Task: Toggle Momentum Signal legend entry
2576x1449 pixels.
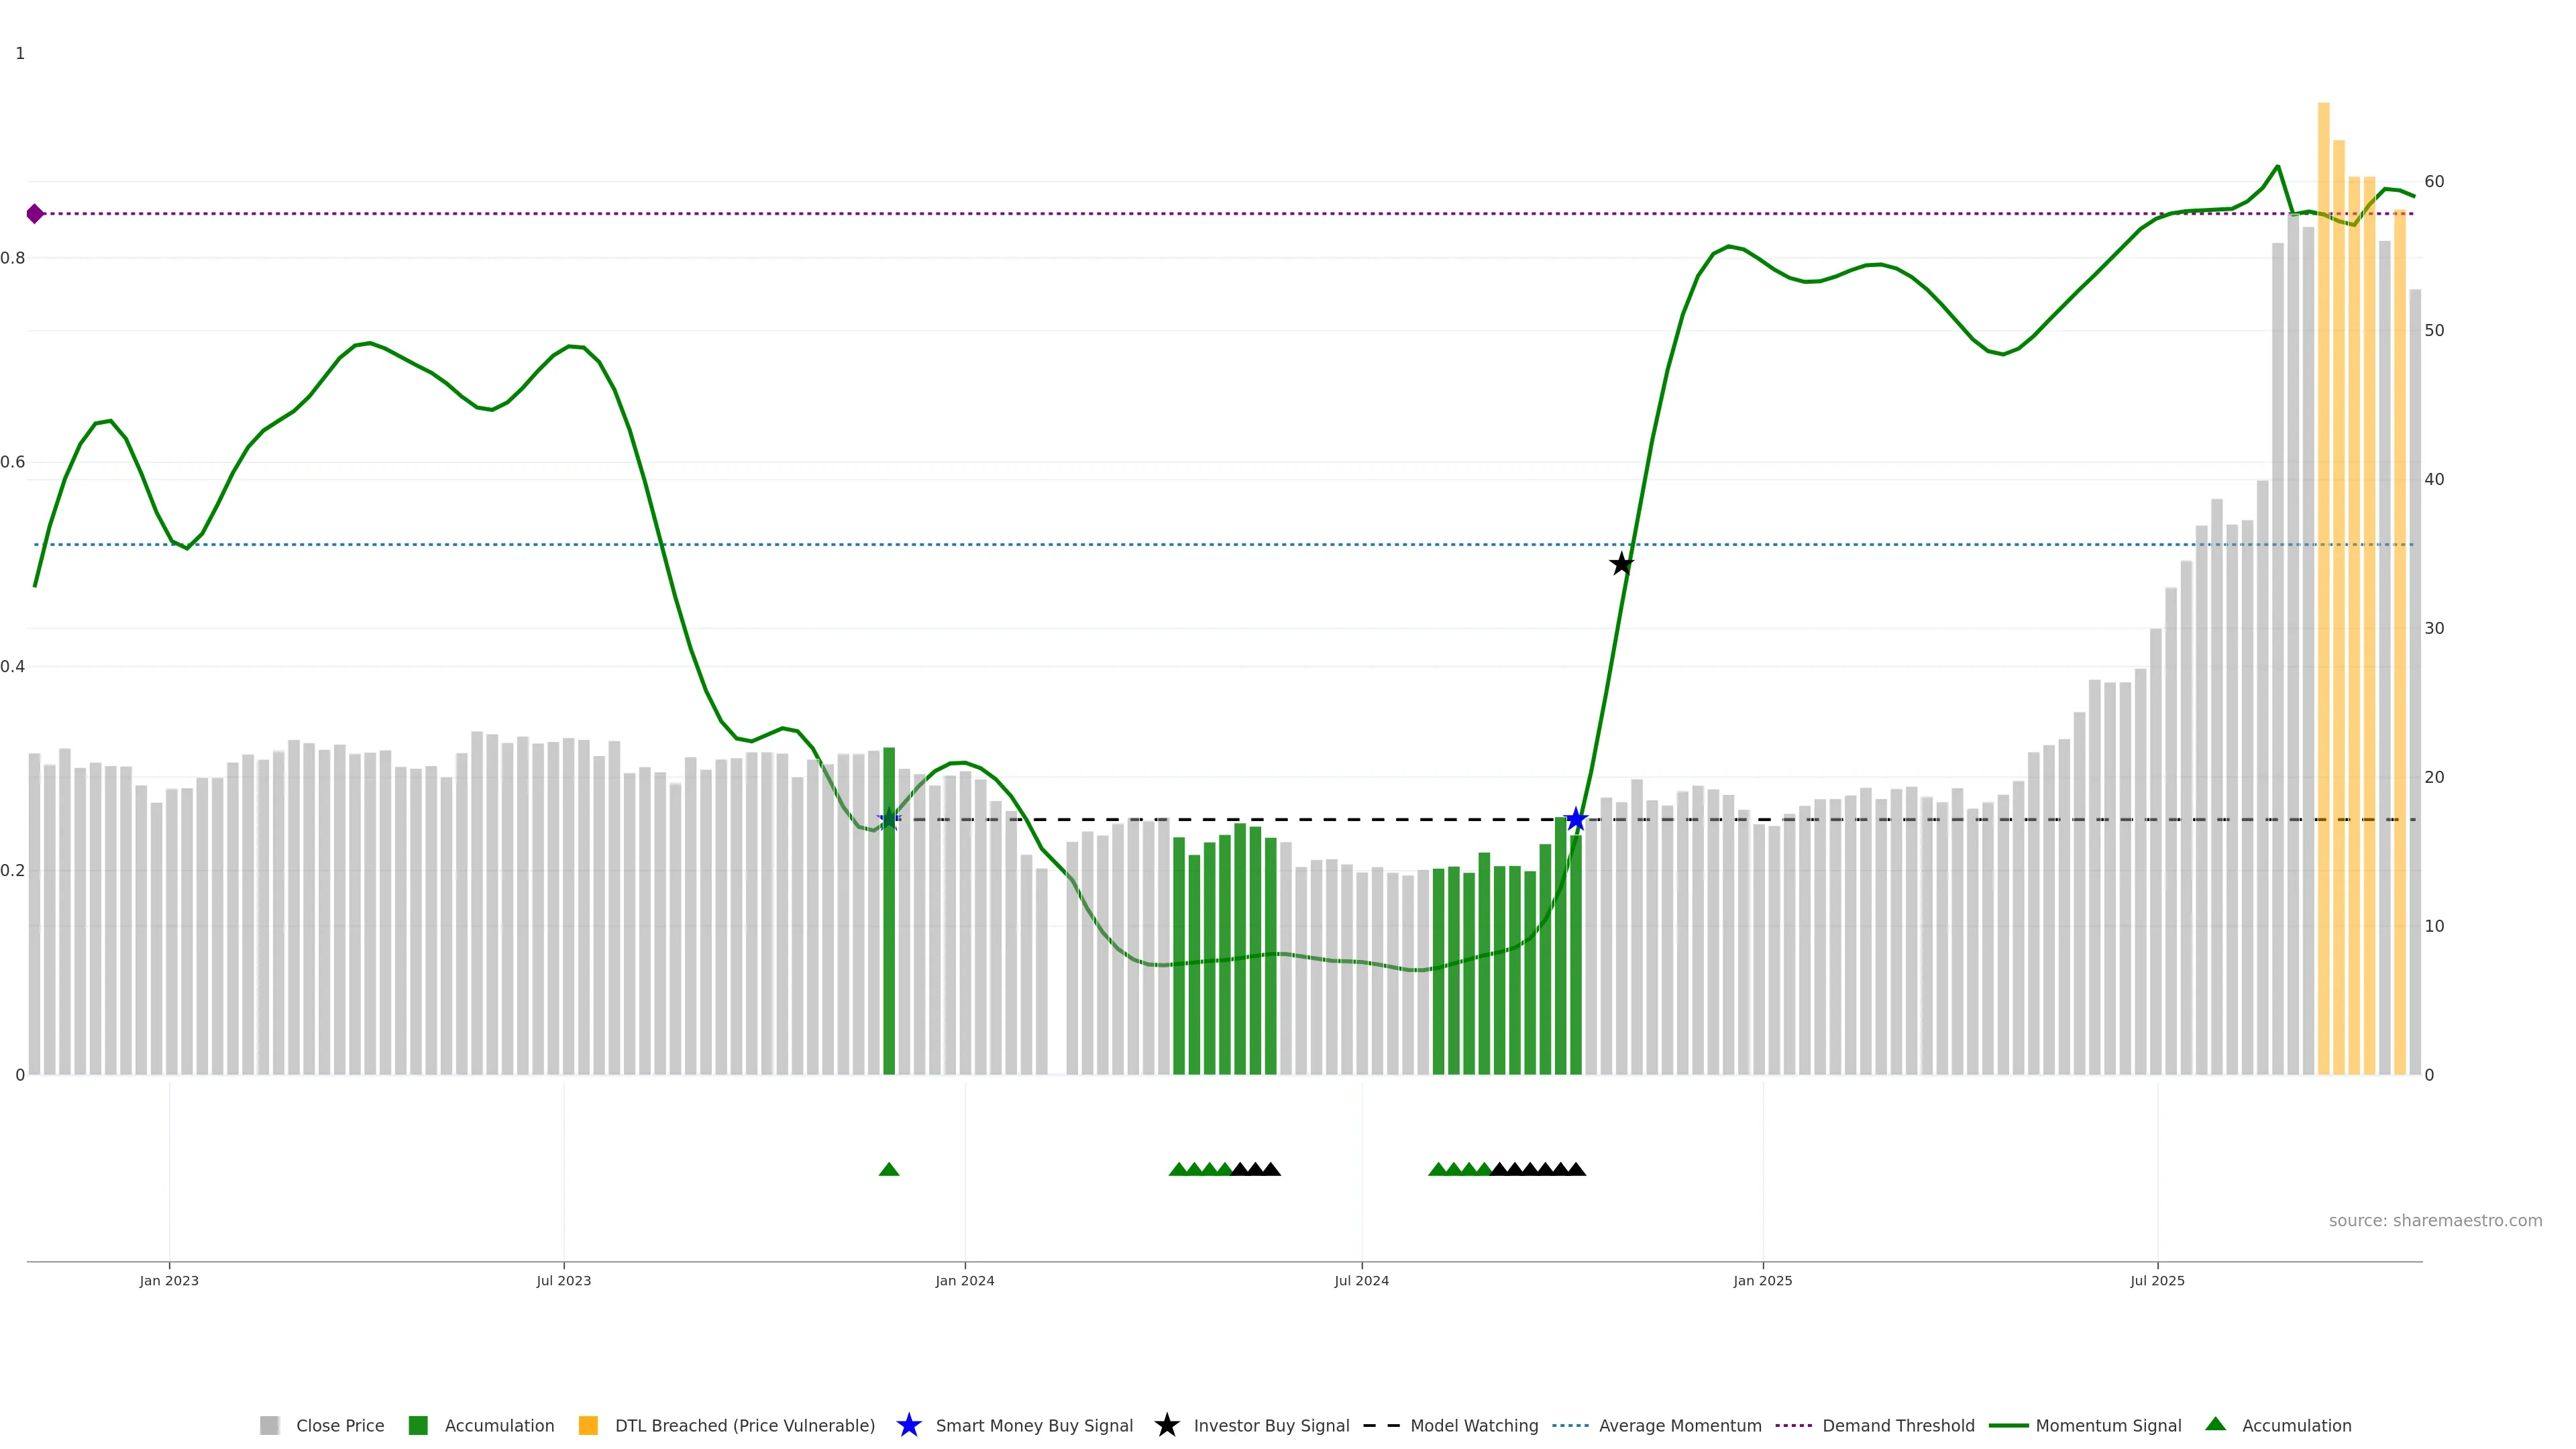Action: [2107, 1426]
